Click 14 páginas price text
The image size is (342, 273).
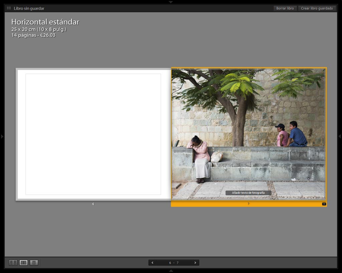[33, 35]
